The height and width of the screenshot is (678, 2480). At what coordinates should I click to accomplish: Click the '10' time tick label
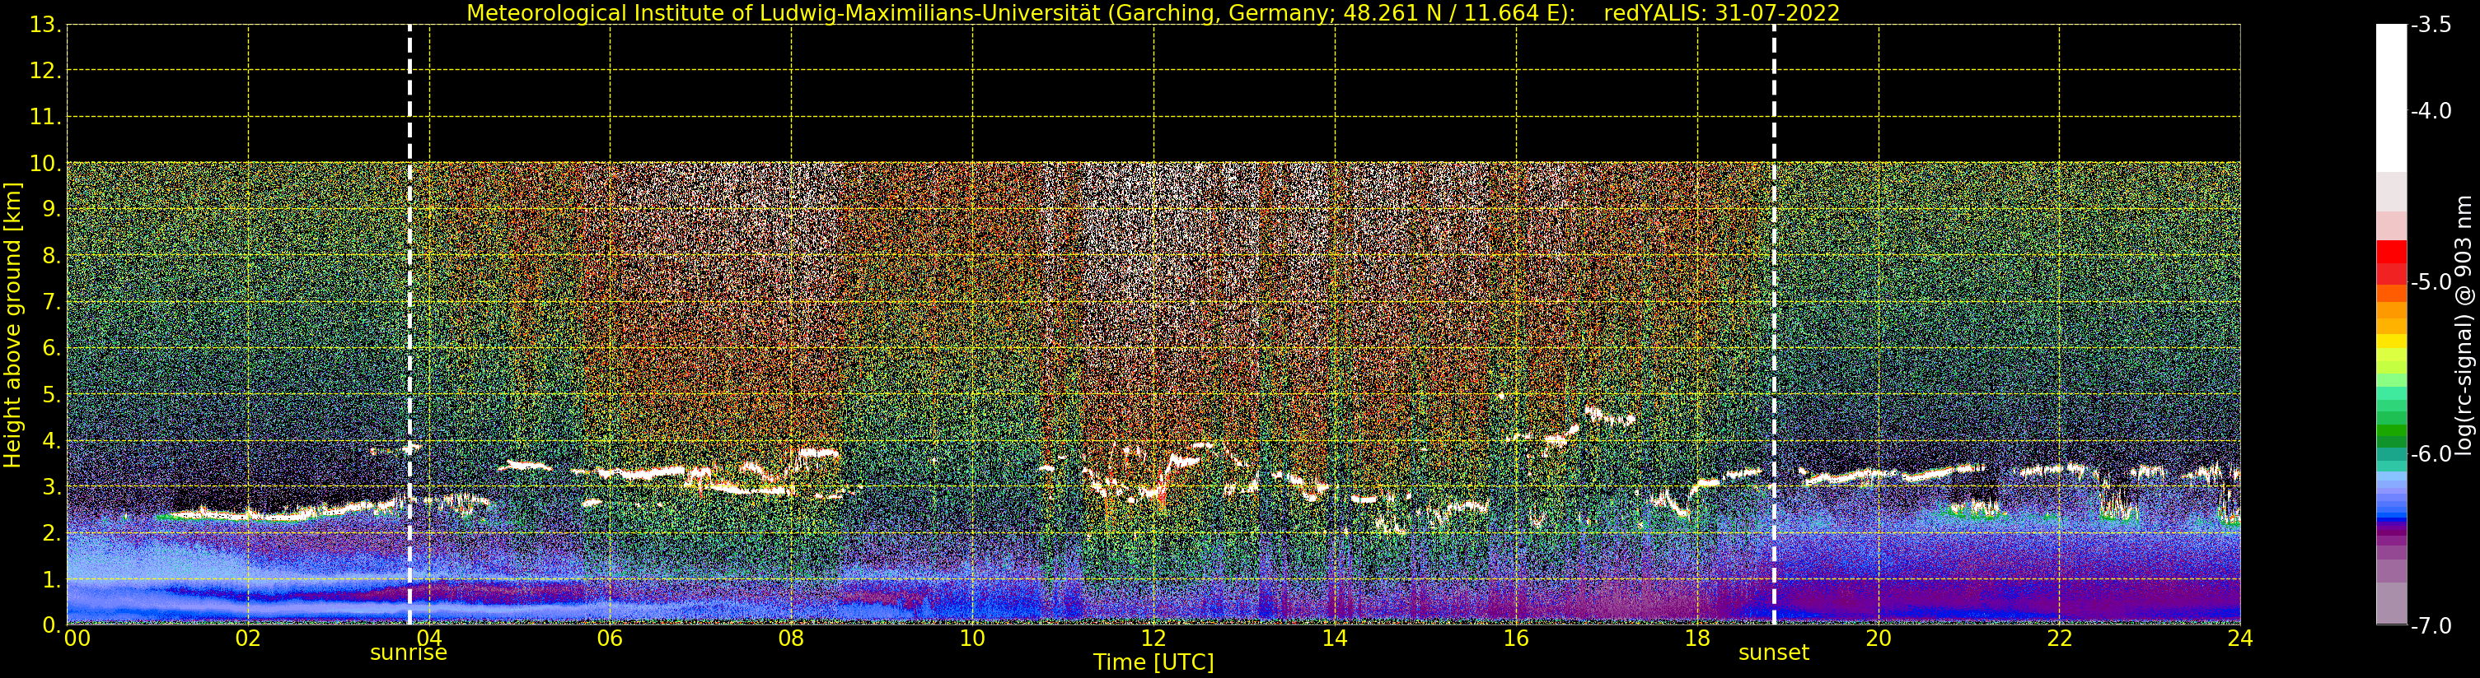972,639
